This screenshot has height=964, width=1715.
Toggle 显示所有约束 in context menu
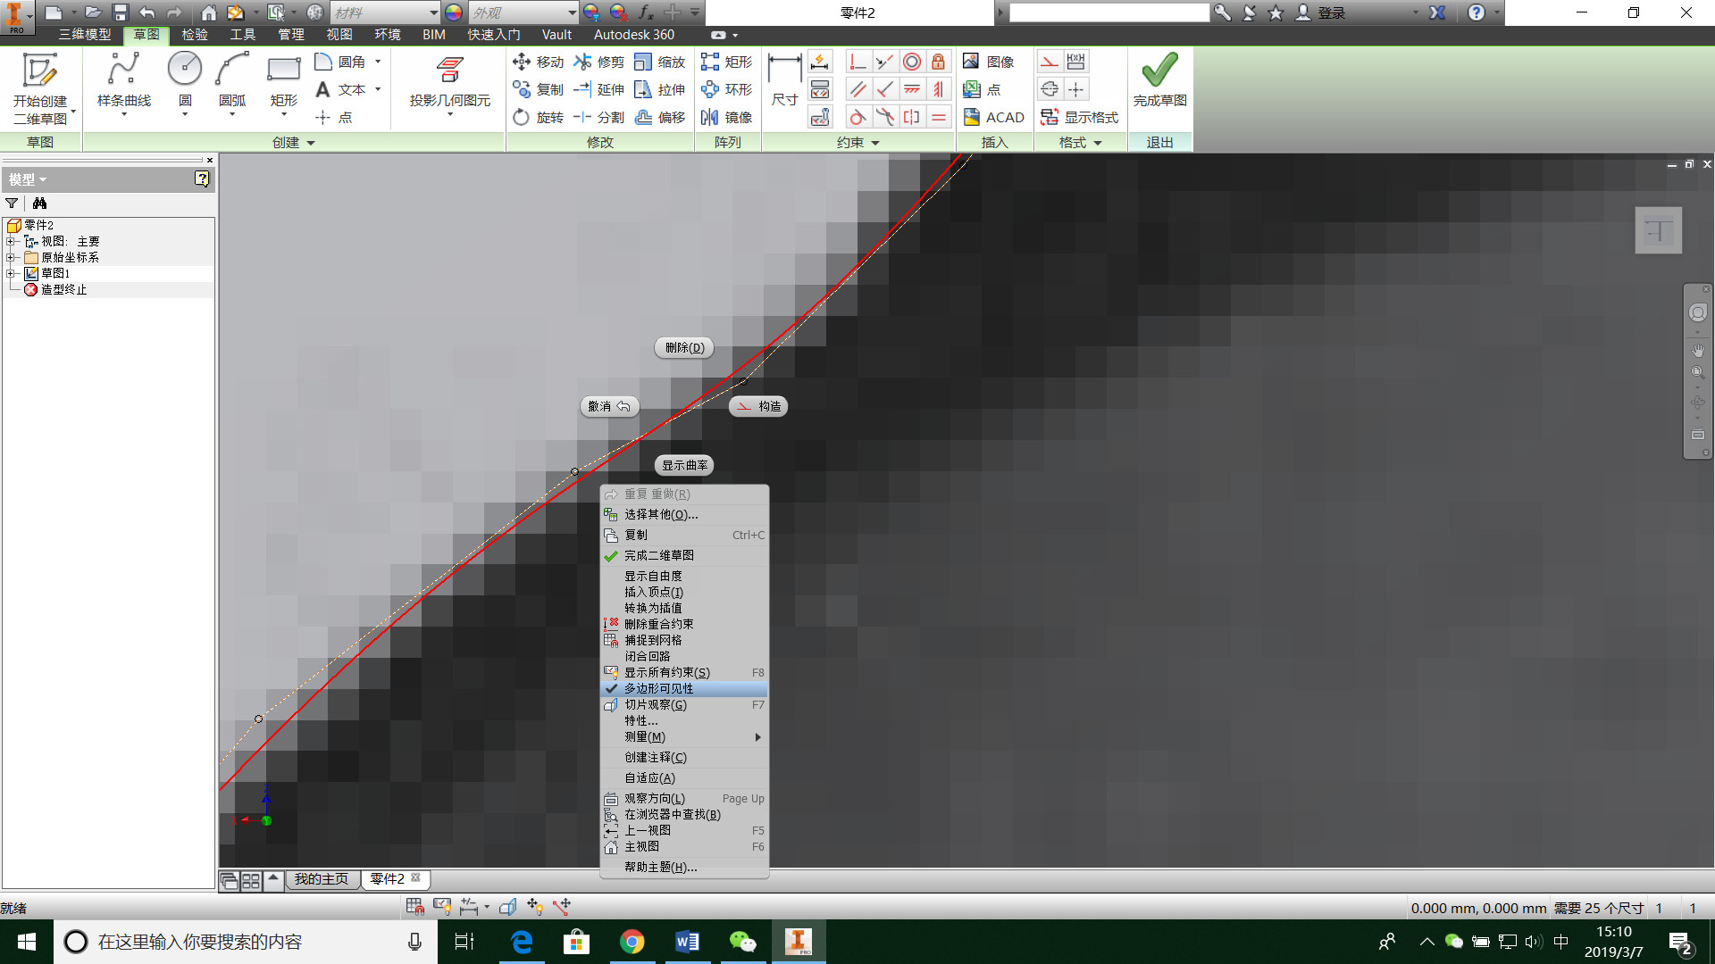tap(684, 673)
